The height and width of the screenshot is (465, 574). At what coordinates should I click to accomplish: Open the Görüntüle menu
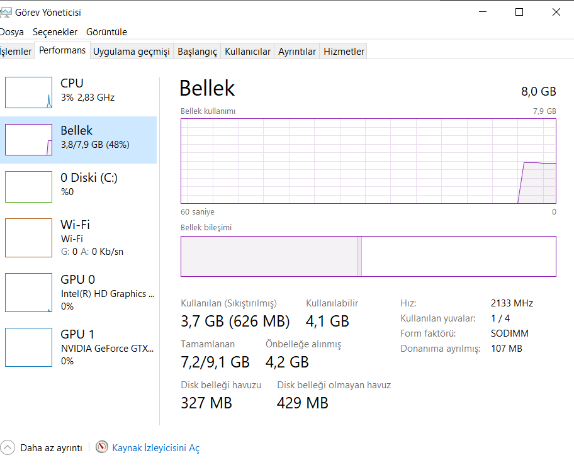pos(106,31)
